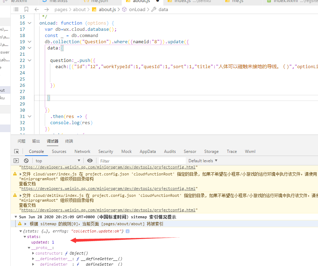The height and width of the screenshot is (266, 318).
Task: Open the last projectconfig.html link
Action: pos(108,210)
